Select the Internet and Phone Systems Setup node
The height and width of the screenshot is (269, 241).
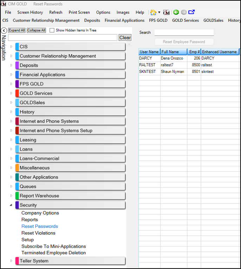click(70, 130)
